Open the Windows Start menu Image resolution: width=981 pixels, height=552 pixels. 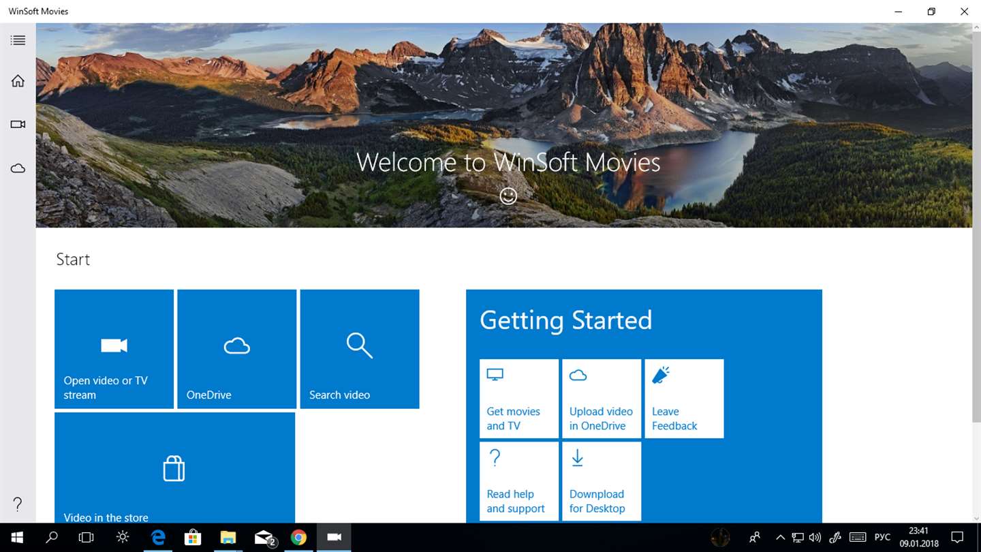click(x=16, y=538)
